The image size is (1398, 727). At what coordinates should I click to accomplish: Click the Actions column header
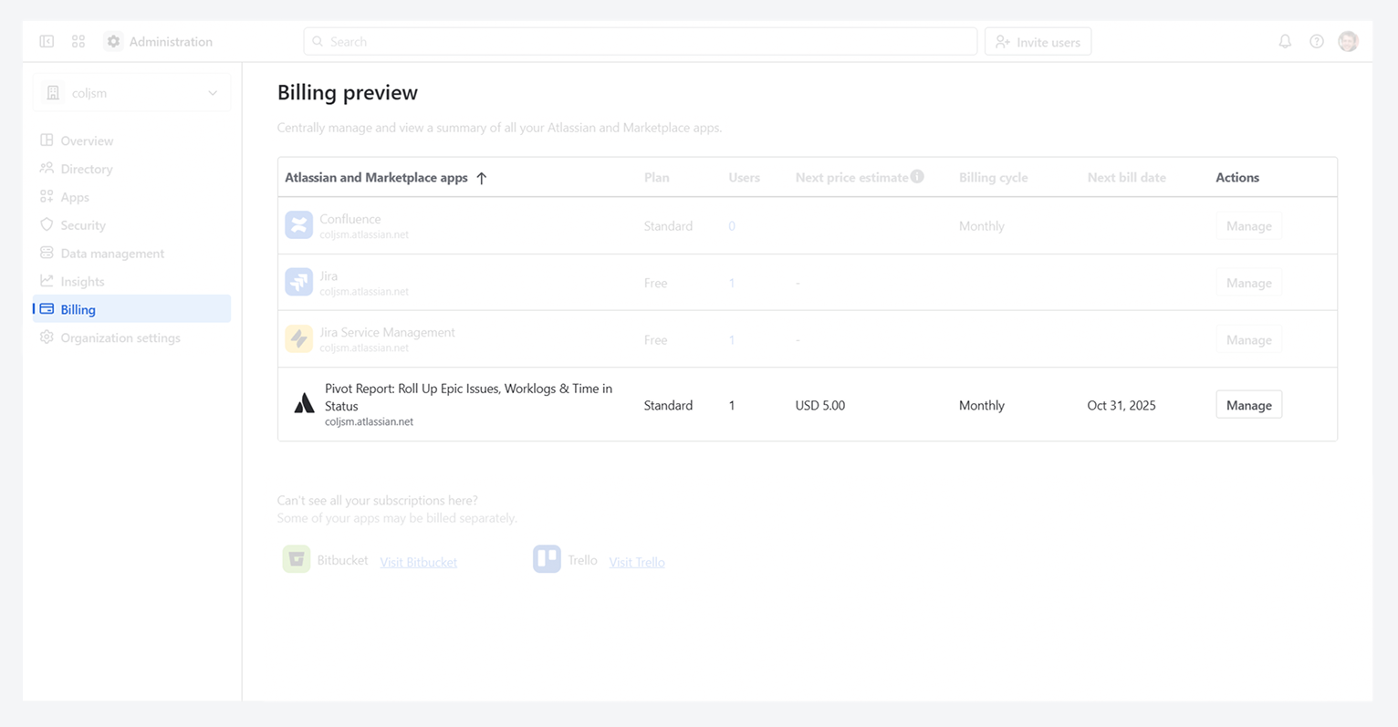1236,177
